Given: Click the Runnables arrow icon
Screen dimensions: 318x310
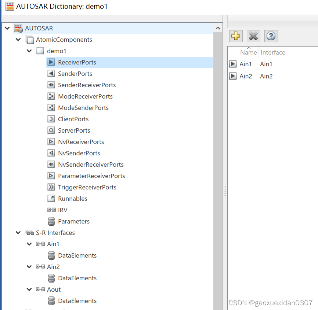Looking at the screenshot, I should (x=51, y=199).
